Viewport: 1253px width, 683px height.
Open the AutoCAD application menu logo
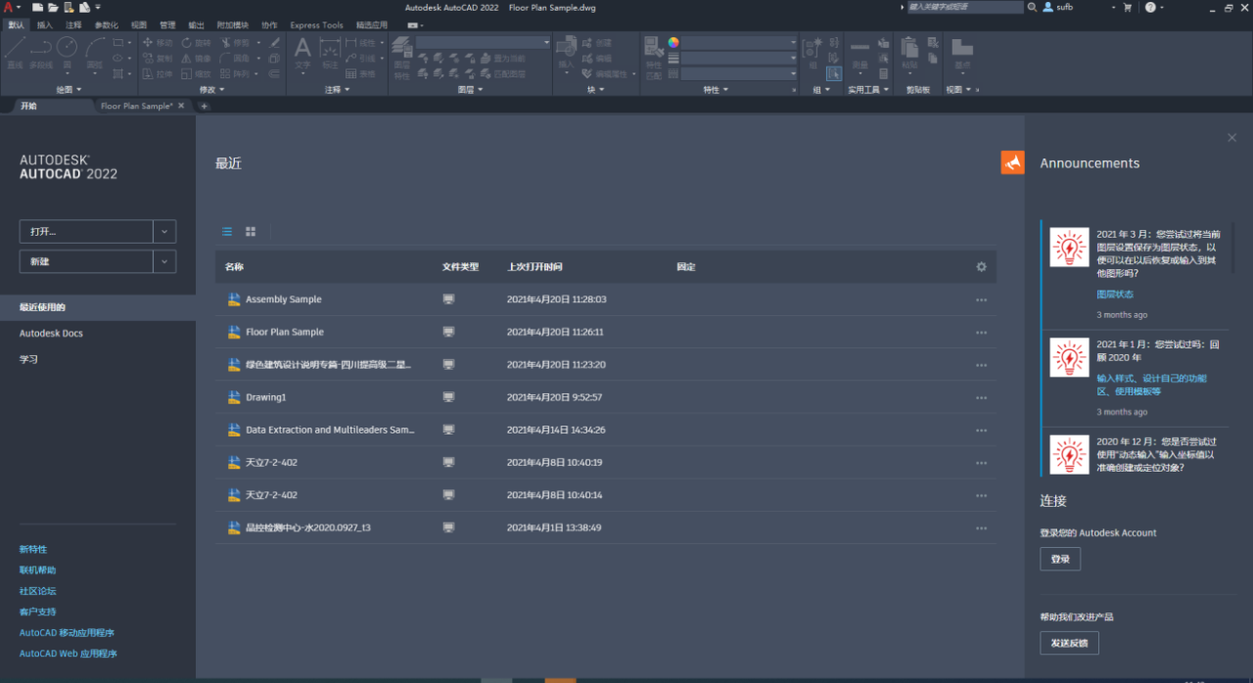pos(7,7)
